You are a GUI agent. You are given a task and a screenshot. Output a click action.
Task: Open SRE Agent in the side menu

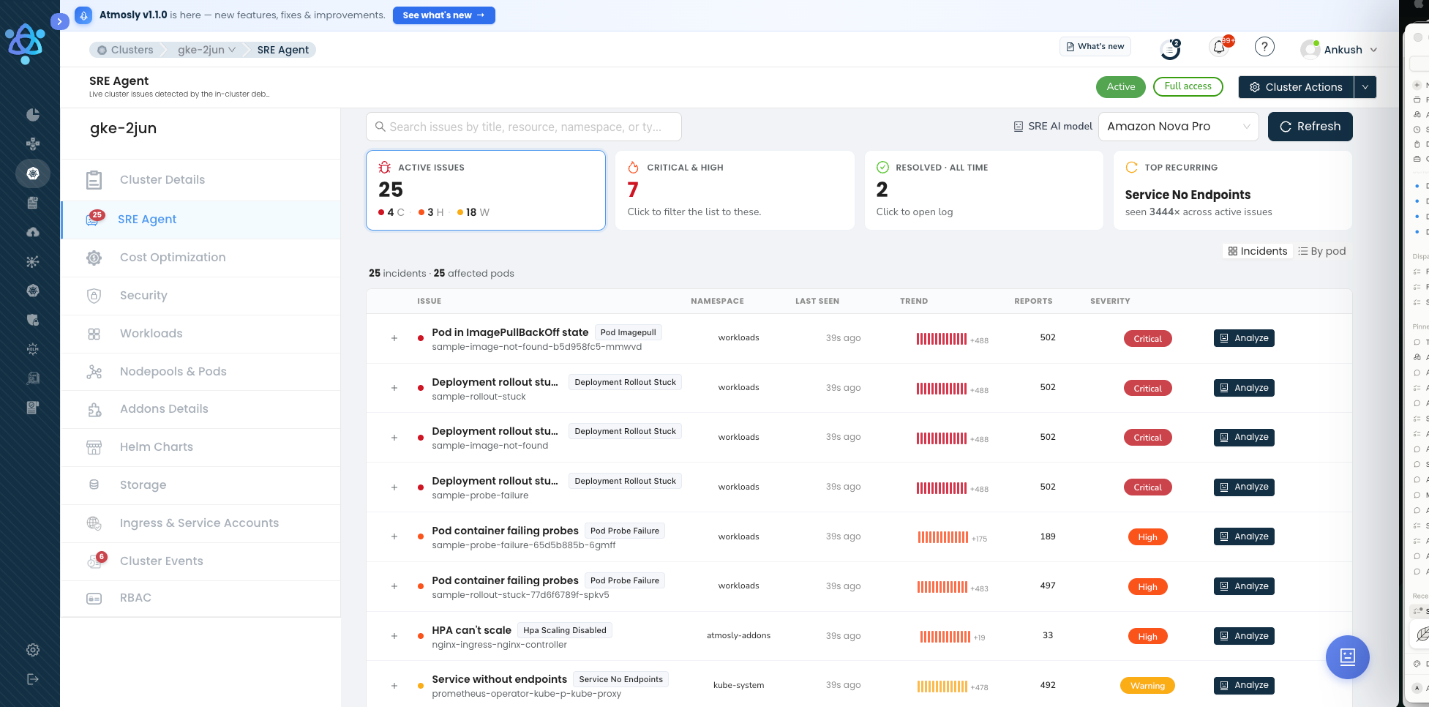coord(200,220)
